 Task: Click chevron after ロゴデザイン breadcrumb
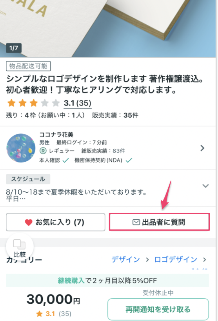(204, 259)
